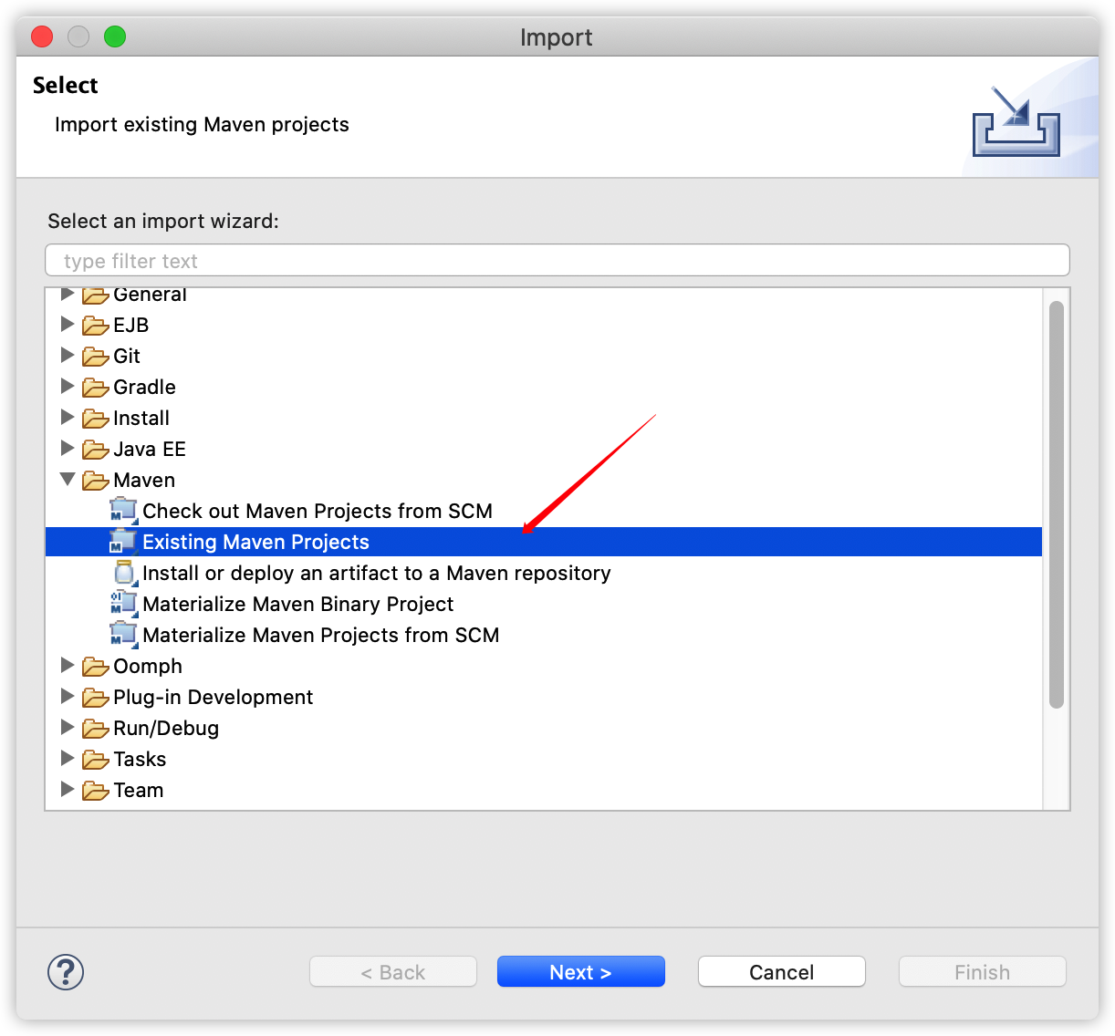
Task: Click the disabled < Back button
Action: [393, 972]
